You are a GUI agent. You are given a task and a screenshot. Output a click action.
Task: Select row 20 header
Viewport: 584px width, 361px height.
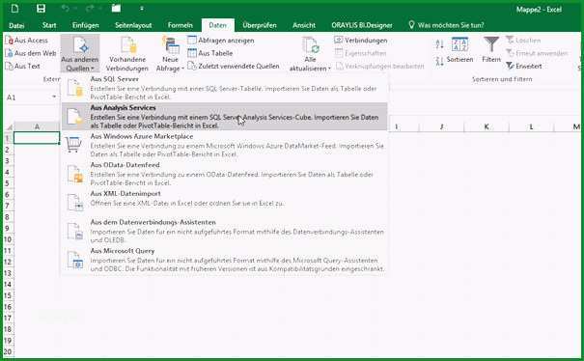pyautogui.click(x=8, y=351)
